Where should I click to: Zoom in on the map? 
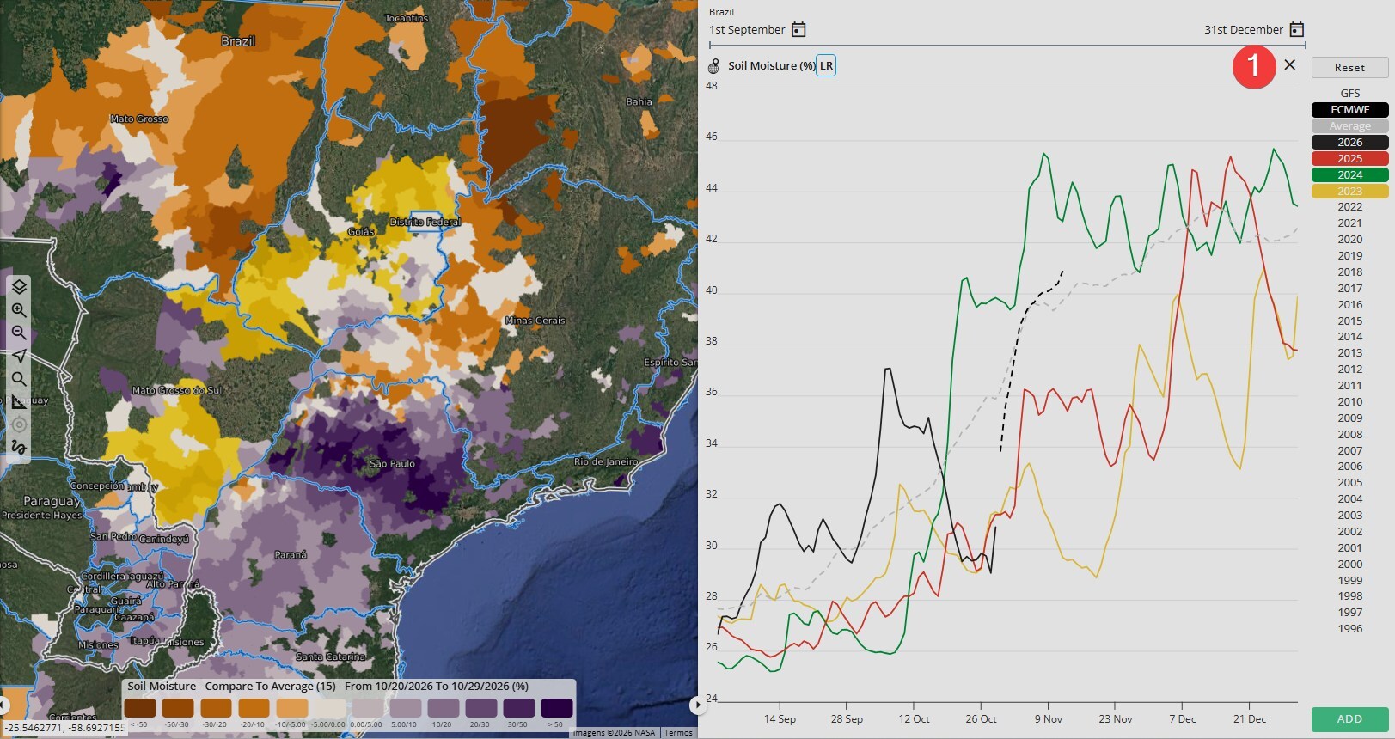(19, 310)
